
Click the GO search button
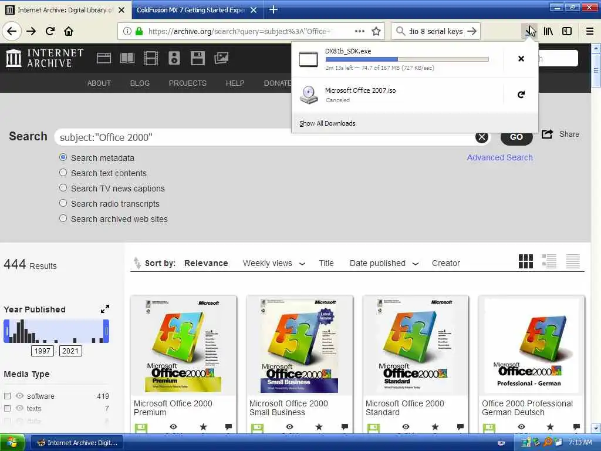[516, 137]
